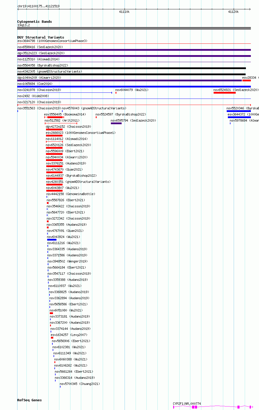
Task: Click variant esv3644798 (1000GenomesConsortiumPhase3)
Action: tap(52, 41)
